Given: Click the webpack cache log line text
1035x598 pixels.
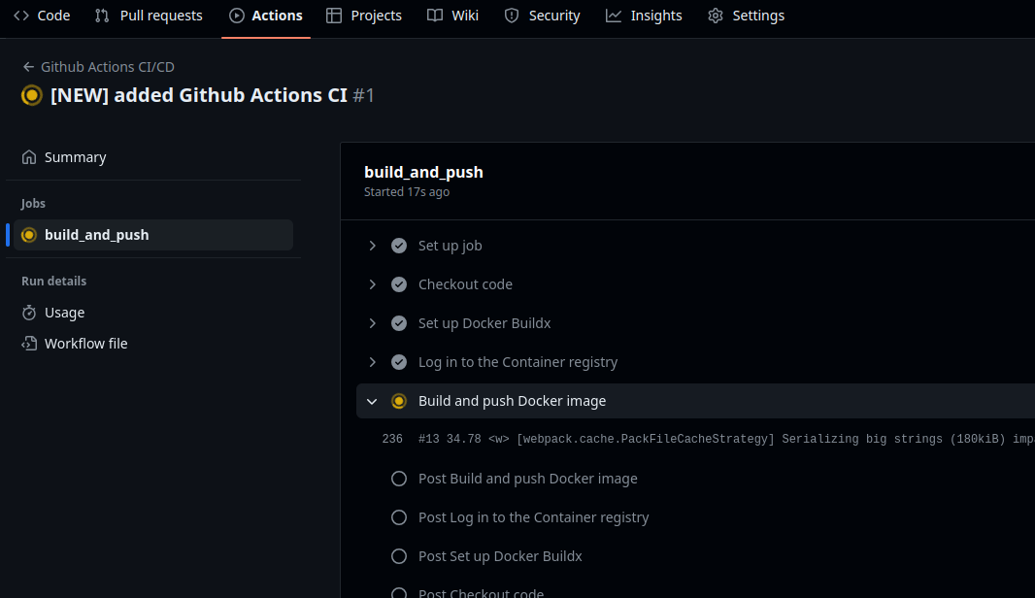Looking at the screenshot, I should (x=726, y=439).
